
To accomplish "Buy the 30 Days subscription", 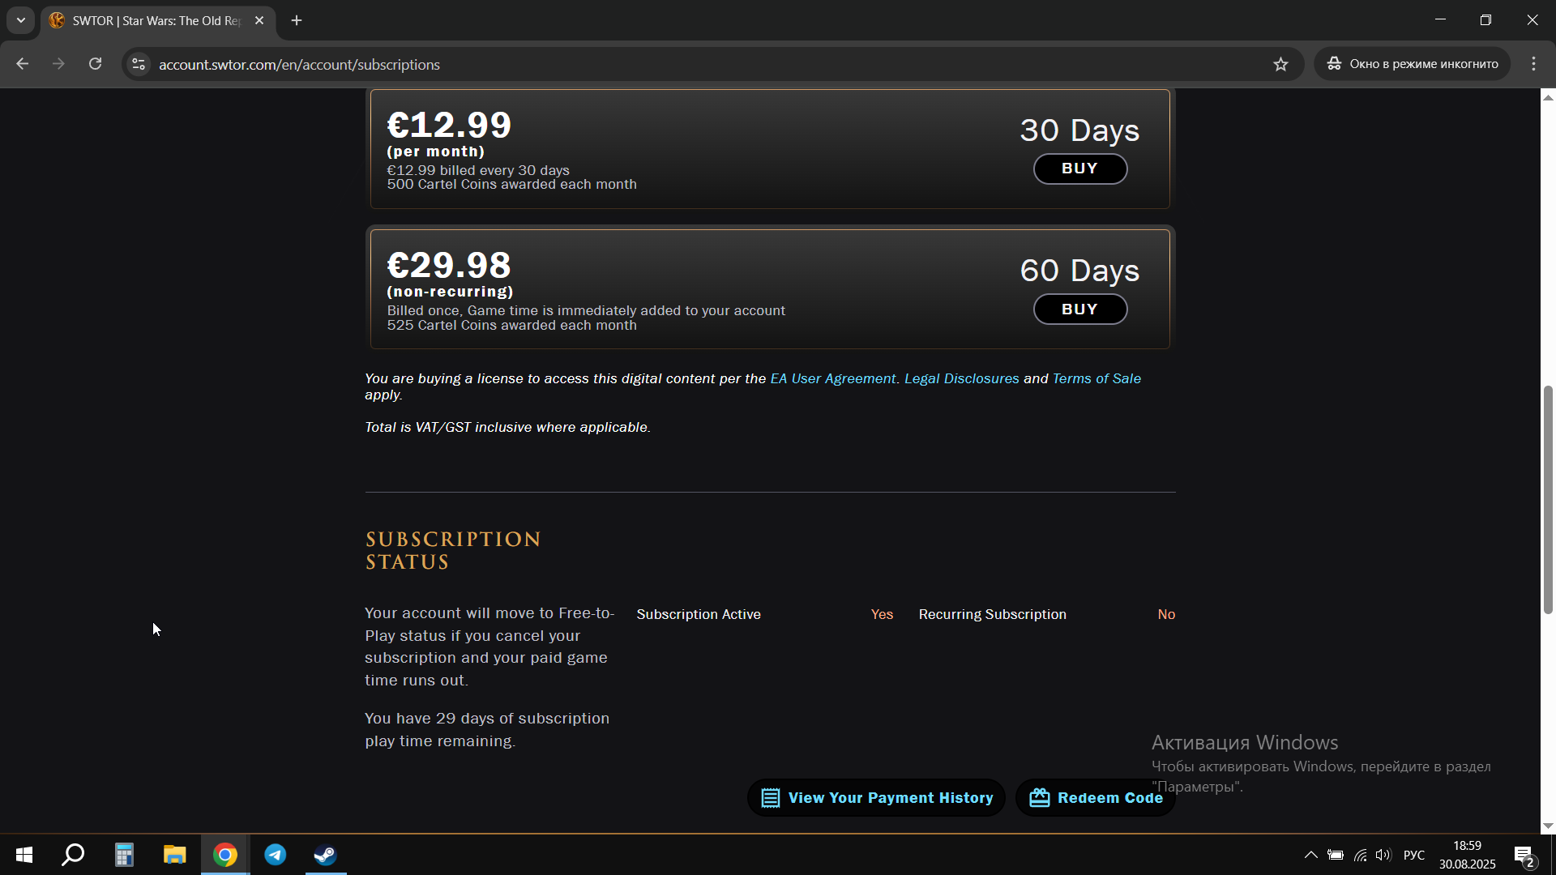I will tap(1079, 169).
